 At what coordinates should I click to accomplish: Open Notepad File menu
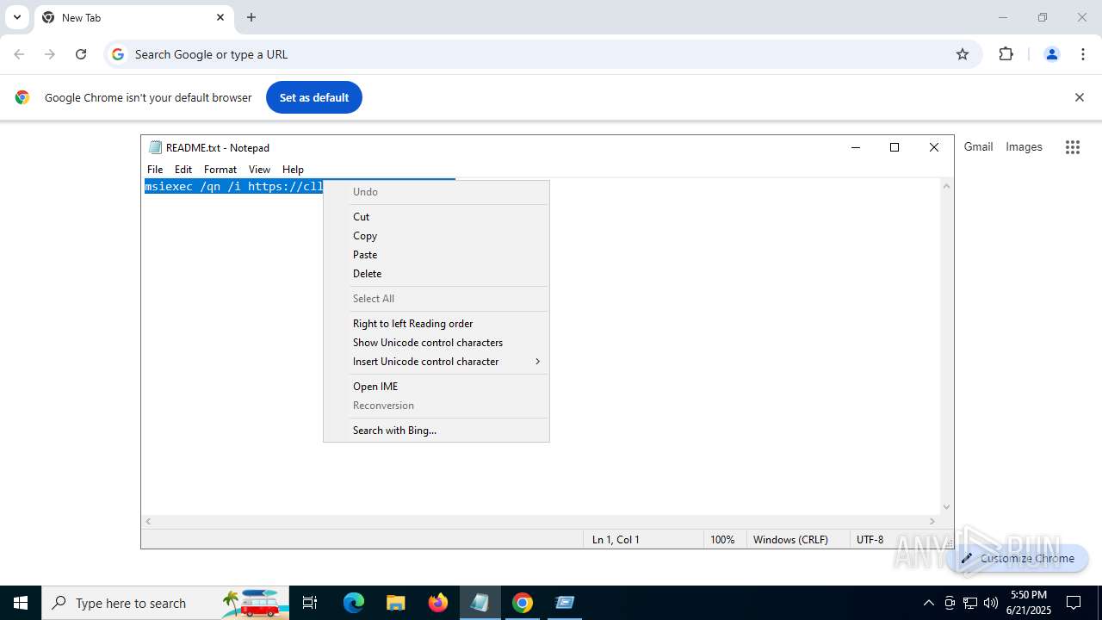coord(155,170)
